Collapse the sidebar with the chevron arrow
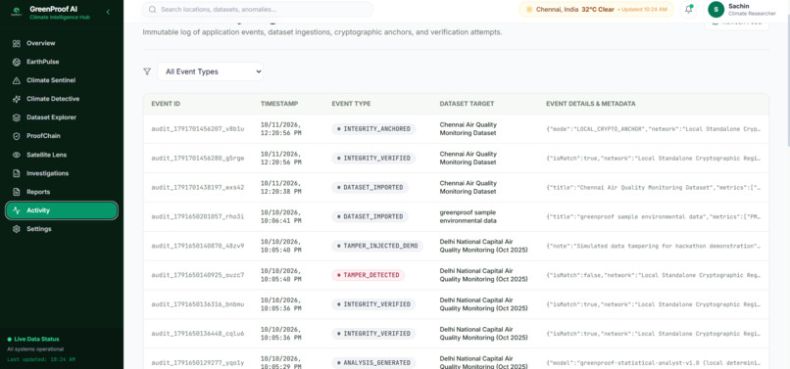The height and width of the screenshot is (369, 790). (108, 12)
